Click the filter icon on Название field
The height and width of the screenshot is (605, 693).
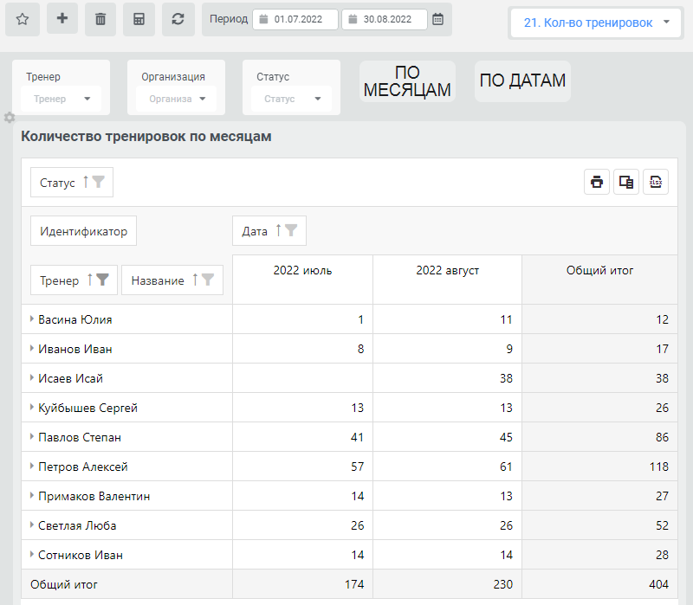pyautogui.click(x=208, y=279)
